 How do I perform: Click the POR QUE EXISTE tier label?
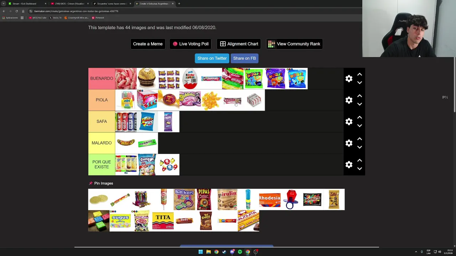[x=102, y=165]
